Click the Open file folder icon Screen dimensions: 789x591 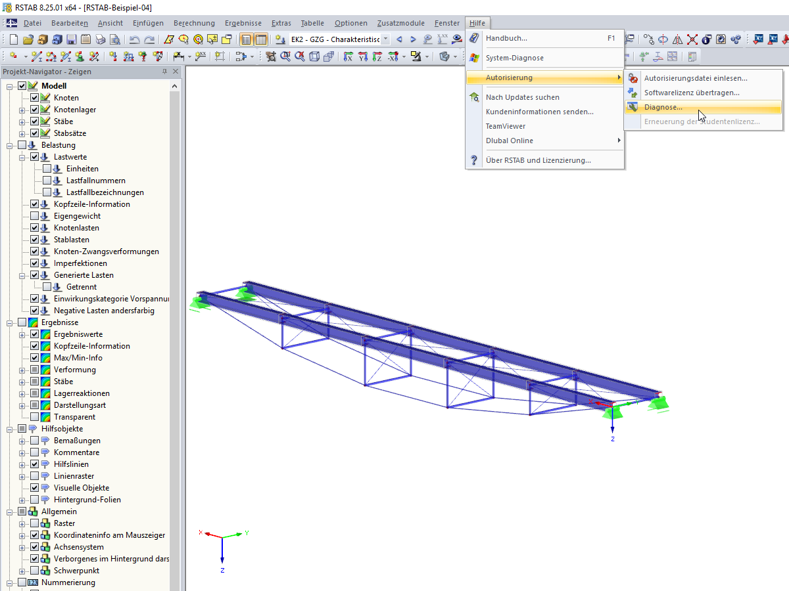tap(29, 39)
